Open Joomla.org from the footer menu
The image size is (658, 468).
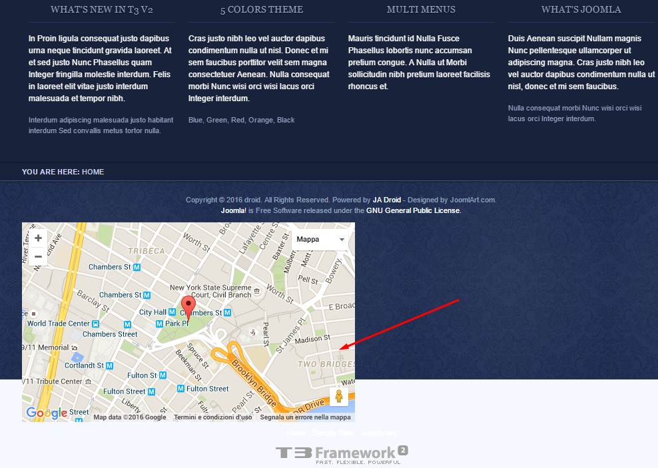pyautogui.click(x=378, y=433)
